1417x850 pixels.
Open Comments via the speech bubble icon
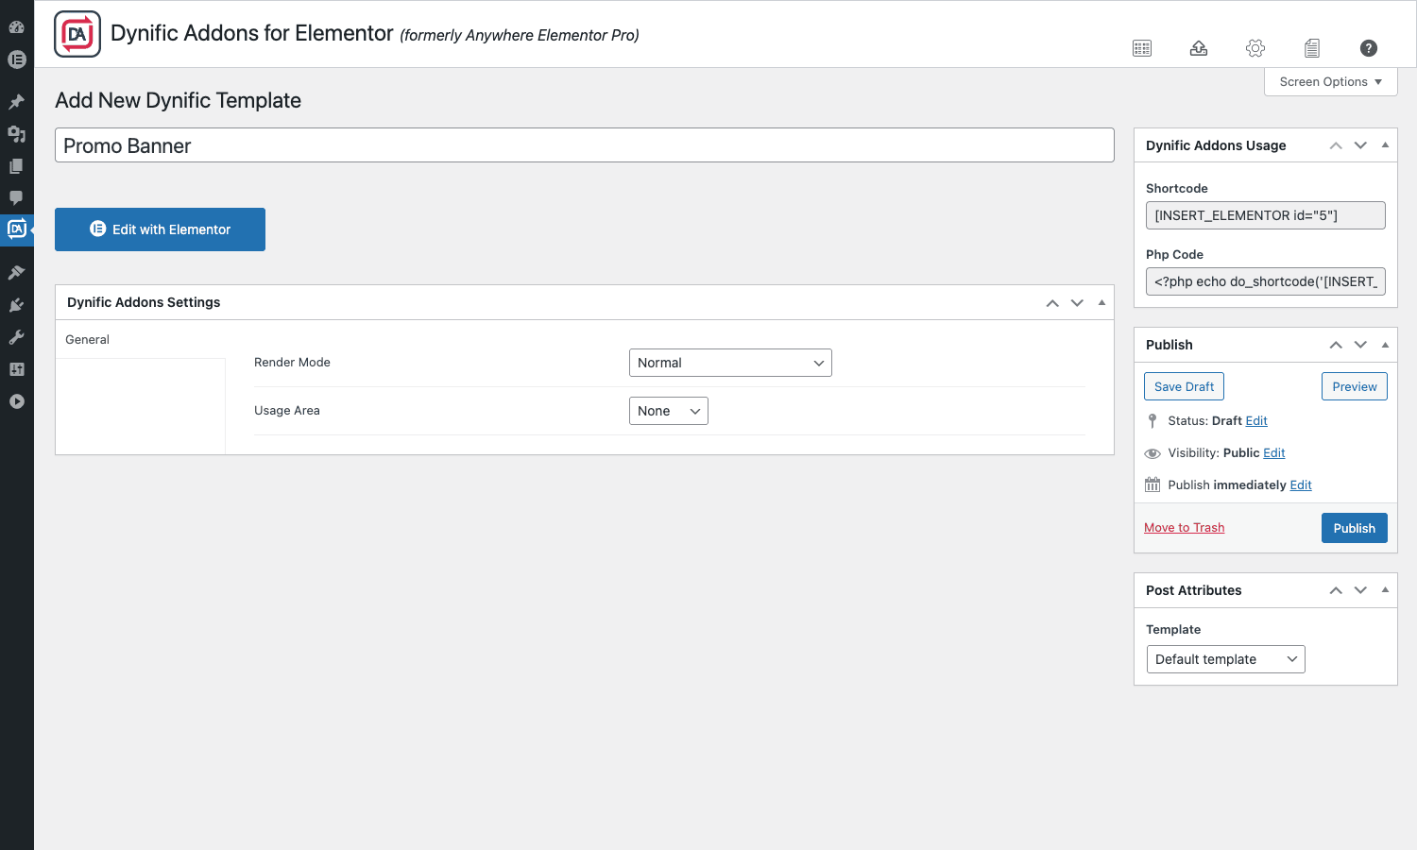tap(16, 198)
